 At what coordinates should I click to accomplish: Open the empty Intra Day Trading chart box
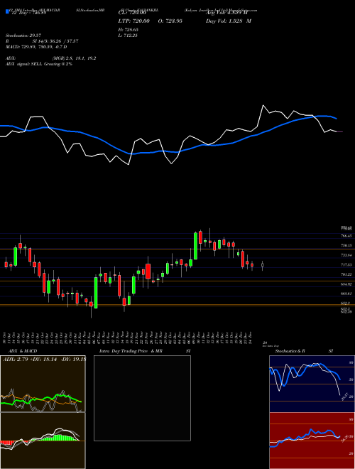point(142,398)
